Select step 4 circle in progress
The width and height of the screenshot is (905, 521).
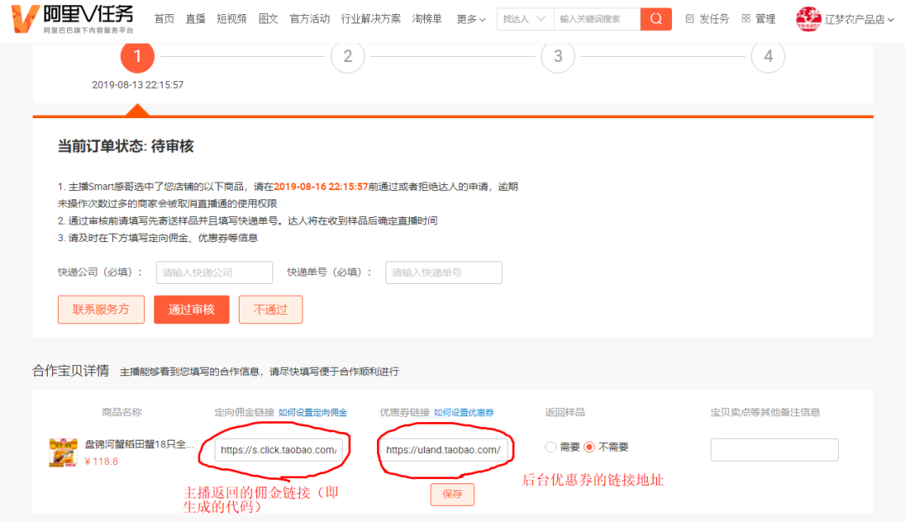click(x=768, y=56)
